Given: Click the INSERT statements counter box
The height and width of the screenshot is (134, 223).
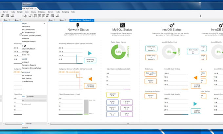Looking at the screenshot, I should [112, 102].
